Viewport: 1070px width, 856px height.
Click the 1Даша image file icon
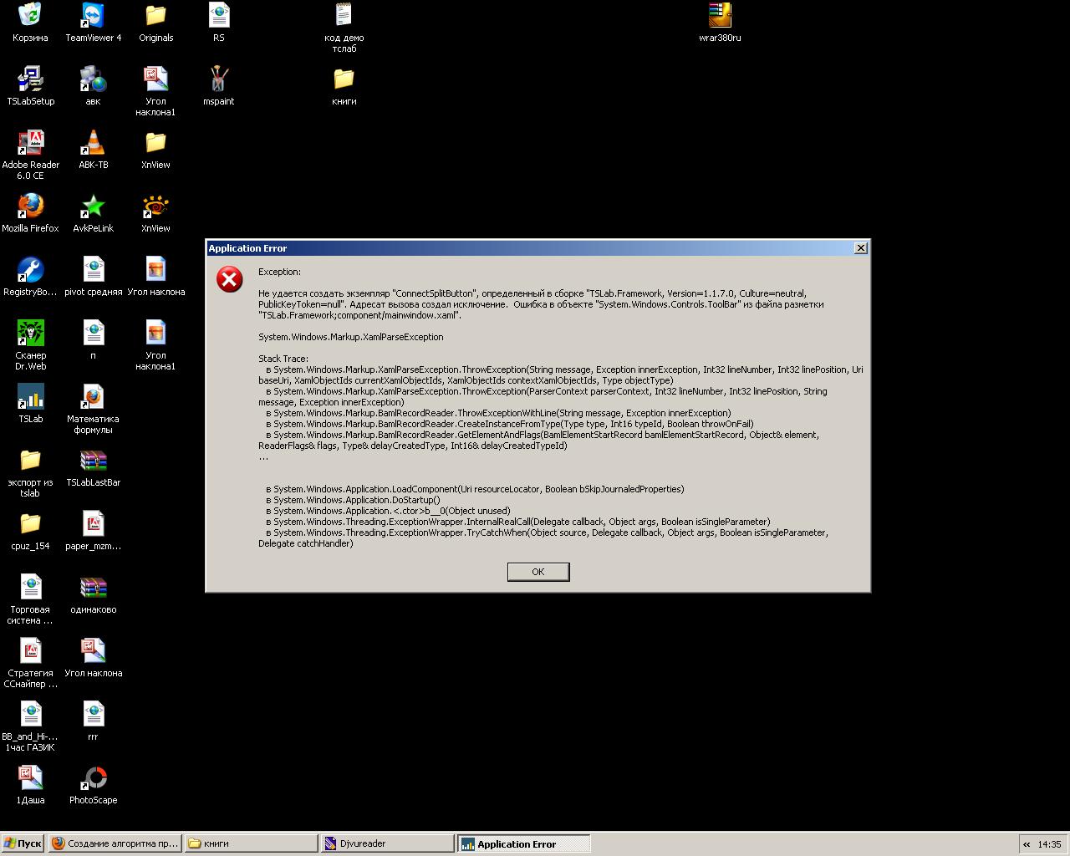(30, 785)
